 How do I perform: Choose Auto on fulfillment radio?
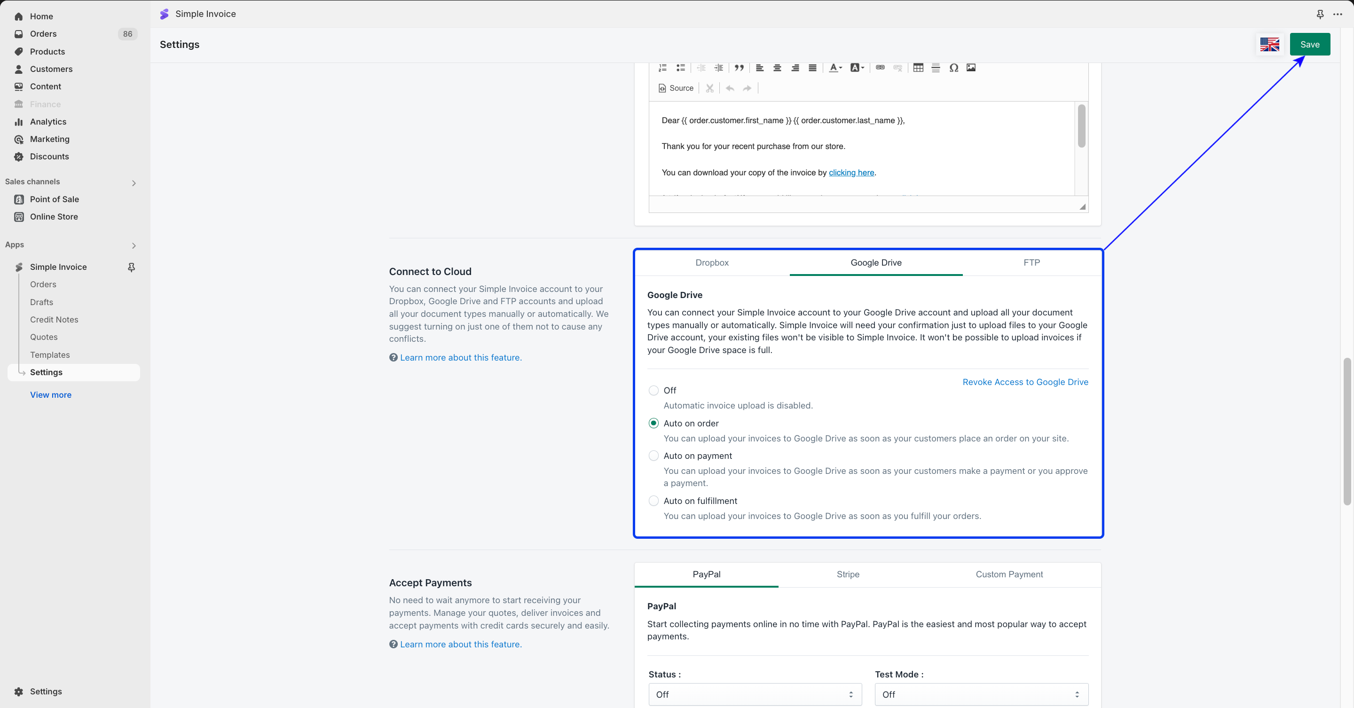pyautogui.click(x=653, y=501)
